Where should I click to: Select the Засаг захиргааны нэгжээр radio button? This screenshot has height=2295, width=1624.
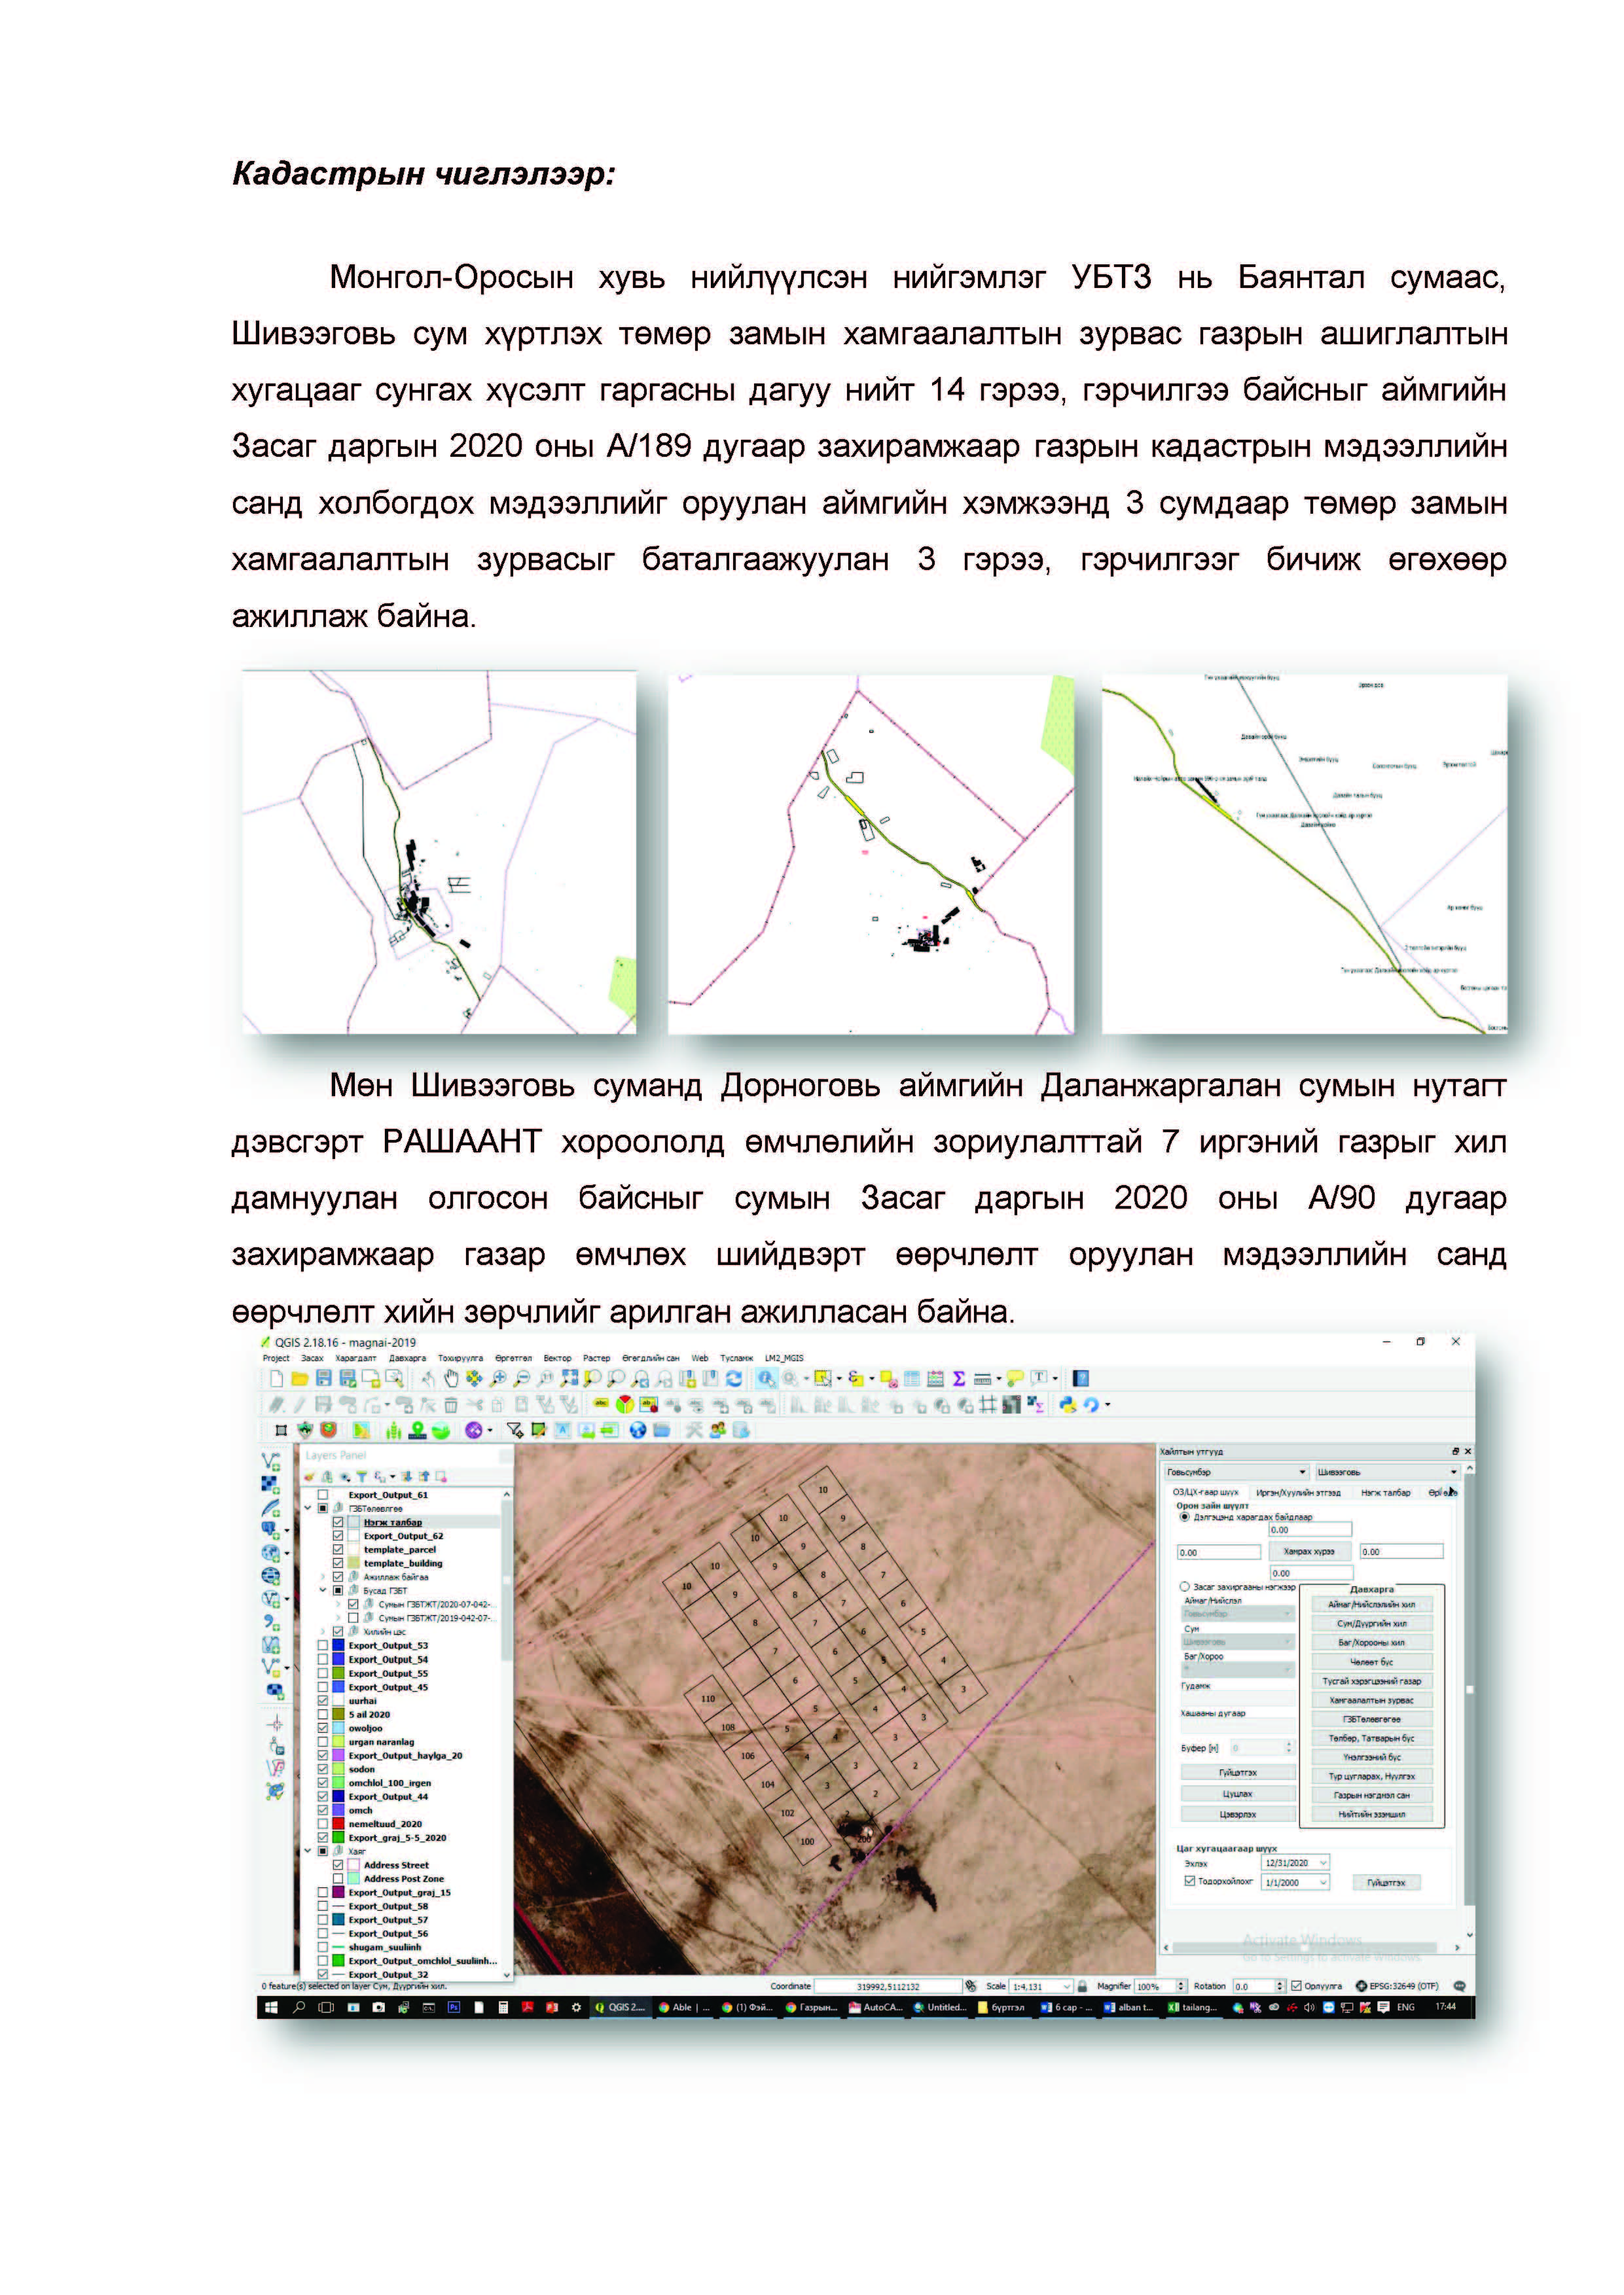[x=1185, y=1588]
